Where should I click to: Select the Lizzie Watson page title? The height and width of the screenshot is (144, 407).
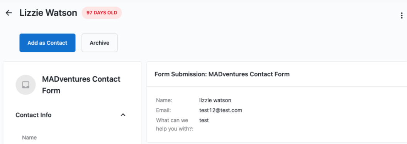(48, 13)
